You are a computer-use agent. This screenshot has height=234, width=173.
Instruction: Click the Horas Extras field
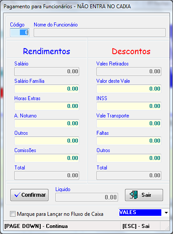(x=47, y=106)
